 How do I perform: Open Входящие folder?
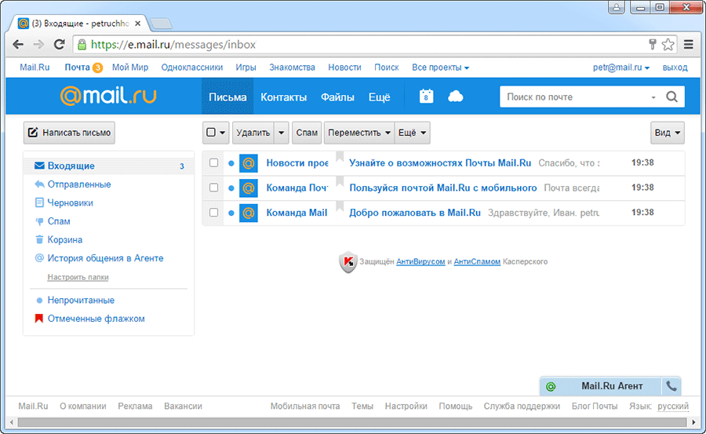click(x=108, y=166)
